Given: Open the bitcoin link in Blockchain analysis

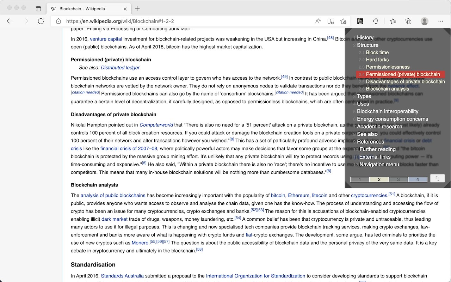Looking at the screenshot, I should click(x=278, y=195).
